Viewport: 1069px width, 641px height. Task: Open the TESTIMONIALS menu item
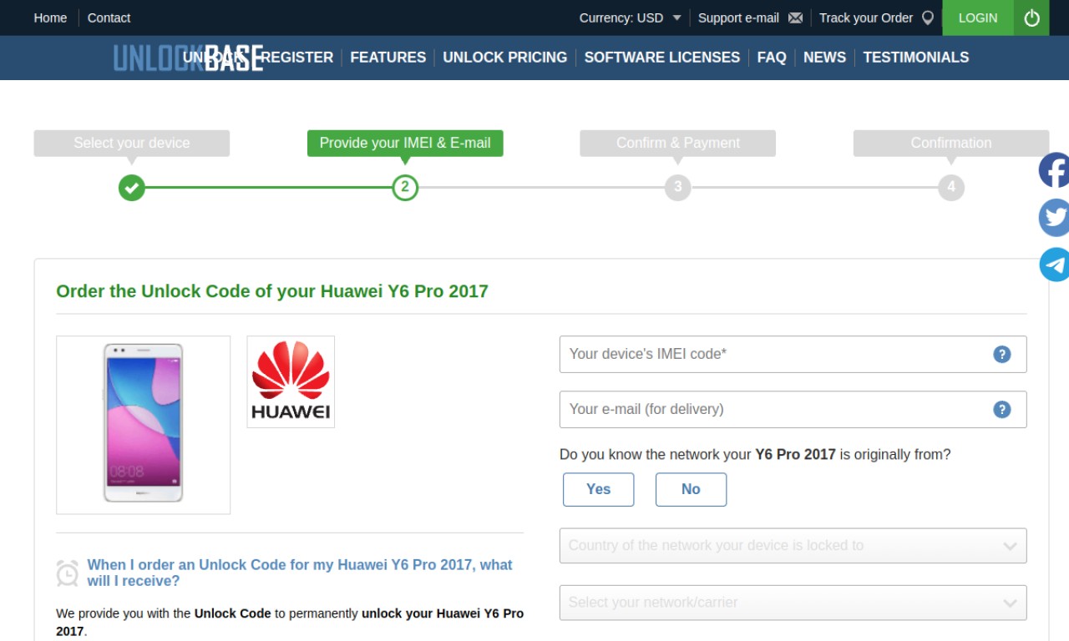click(916, 58)
